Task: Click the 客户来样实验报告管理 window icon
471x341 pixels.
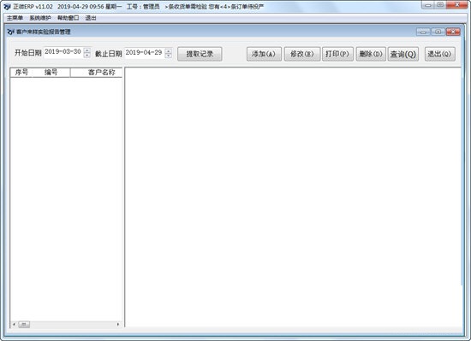Action: (x=11, y=32)
